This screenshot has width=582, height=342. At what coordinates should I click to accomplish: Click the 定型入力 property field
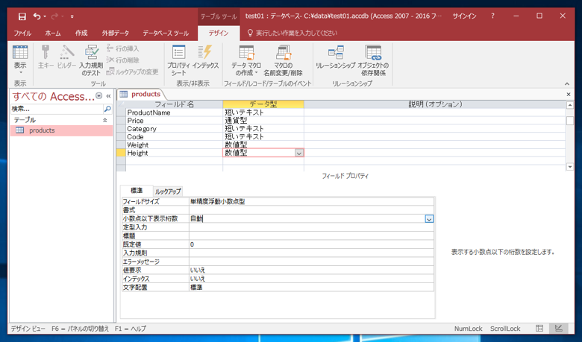(311, 227)
